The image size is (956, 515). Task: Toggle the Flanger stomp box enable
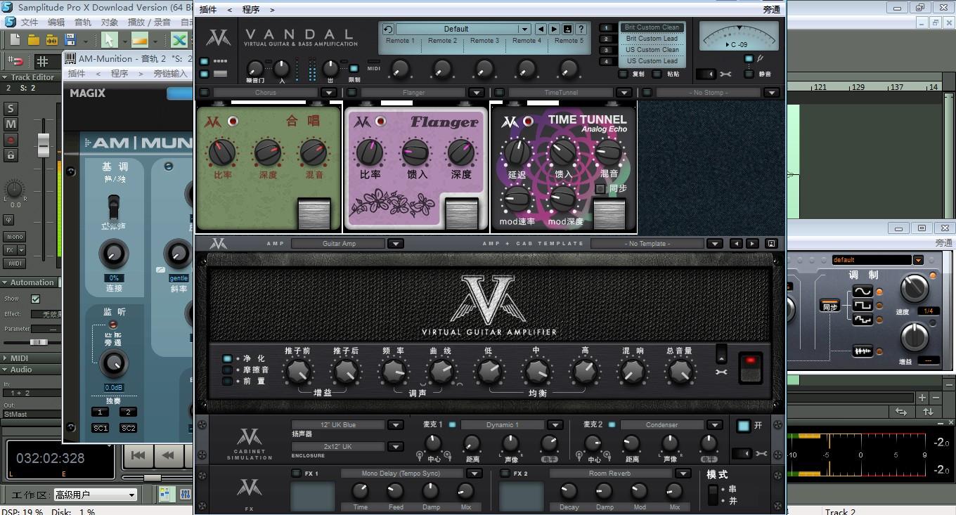352,93
